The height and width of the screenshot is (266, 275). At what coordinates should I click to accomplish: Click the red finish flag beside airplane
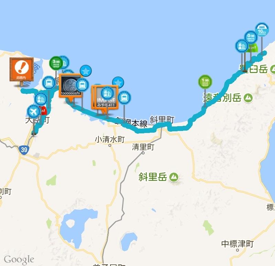43,111
